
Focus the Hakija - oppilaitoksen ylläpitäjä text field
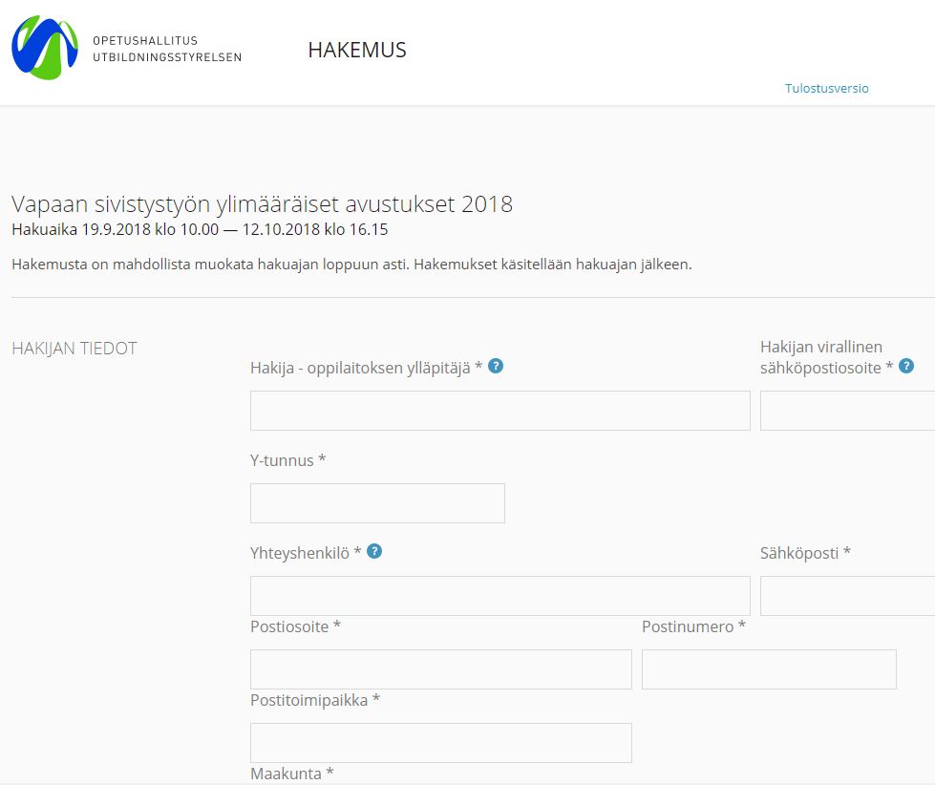499,411
